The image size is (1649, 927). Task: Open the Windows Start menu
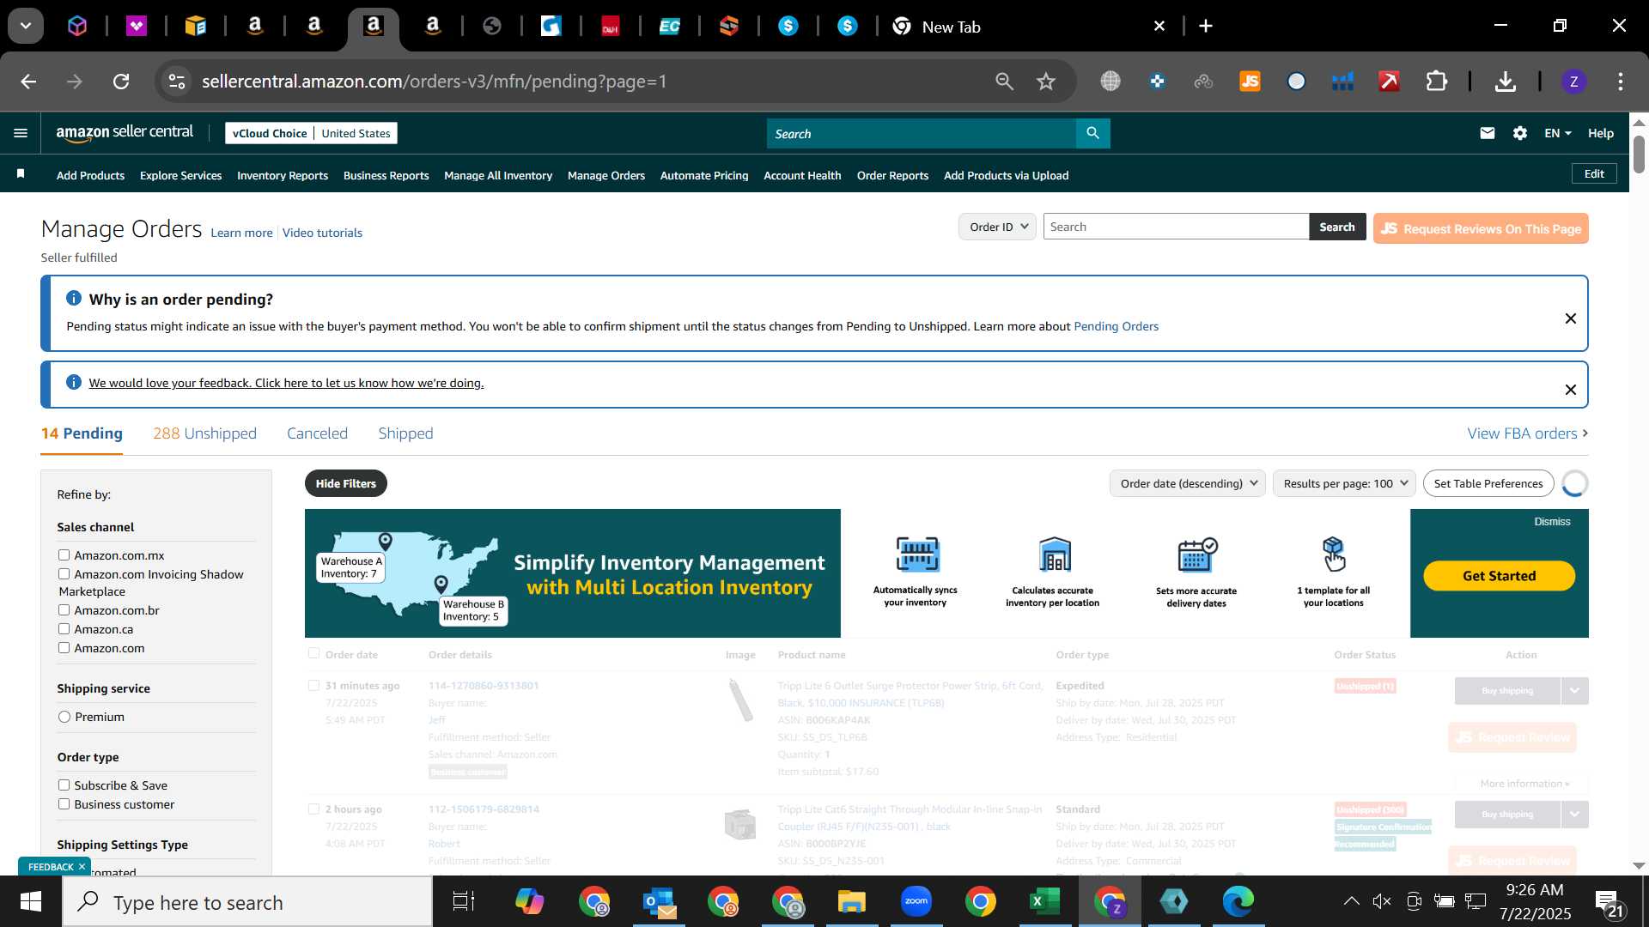point(30,901)
